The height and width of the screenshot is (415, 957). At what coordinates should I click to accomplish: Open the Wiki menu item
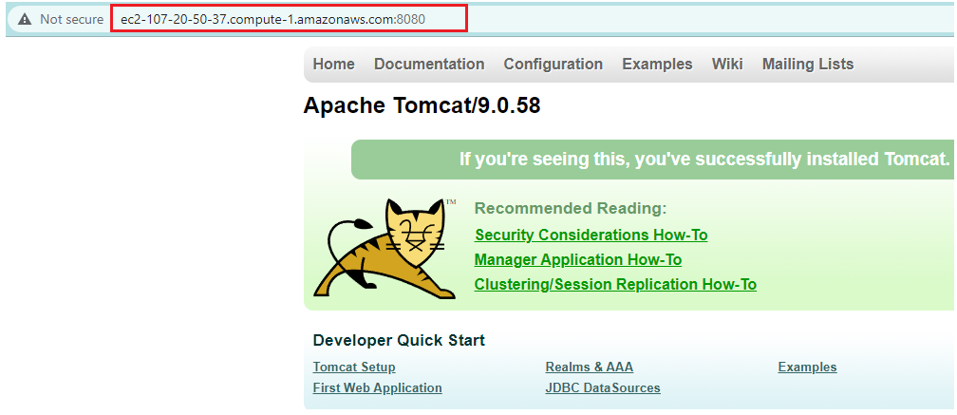pos(727,64)
